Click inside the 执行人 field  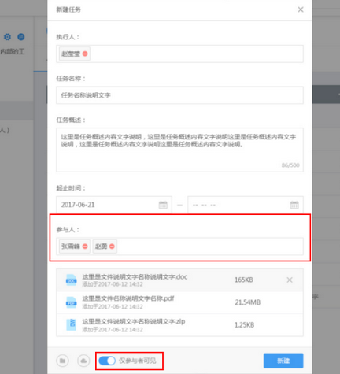179,54
